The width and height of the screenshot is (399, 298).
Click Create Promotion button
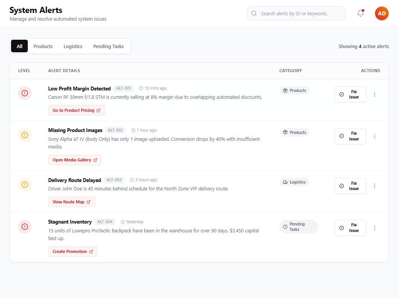(73, 251)
